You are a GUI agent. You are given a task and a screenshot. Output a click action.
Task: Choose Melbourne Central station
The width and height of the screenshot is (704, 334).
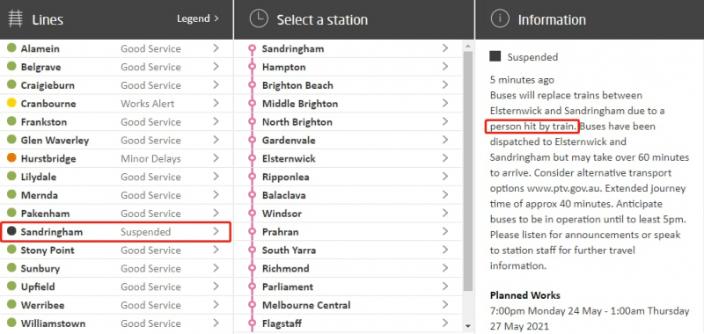[x=348, y=305]
